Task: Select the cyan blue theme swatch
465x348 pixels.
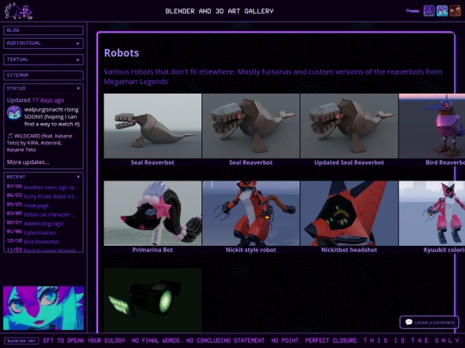Action: [x=442, y=11]
